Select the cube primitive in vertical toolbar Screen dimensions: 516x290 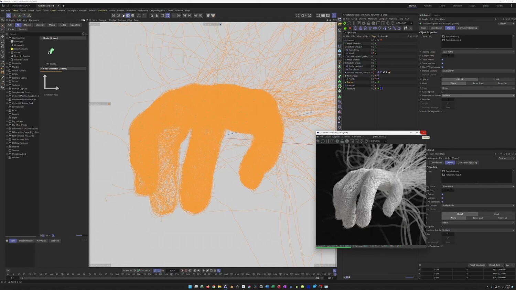point(340,51)
